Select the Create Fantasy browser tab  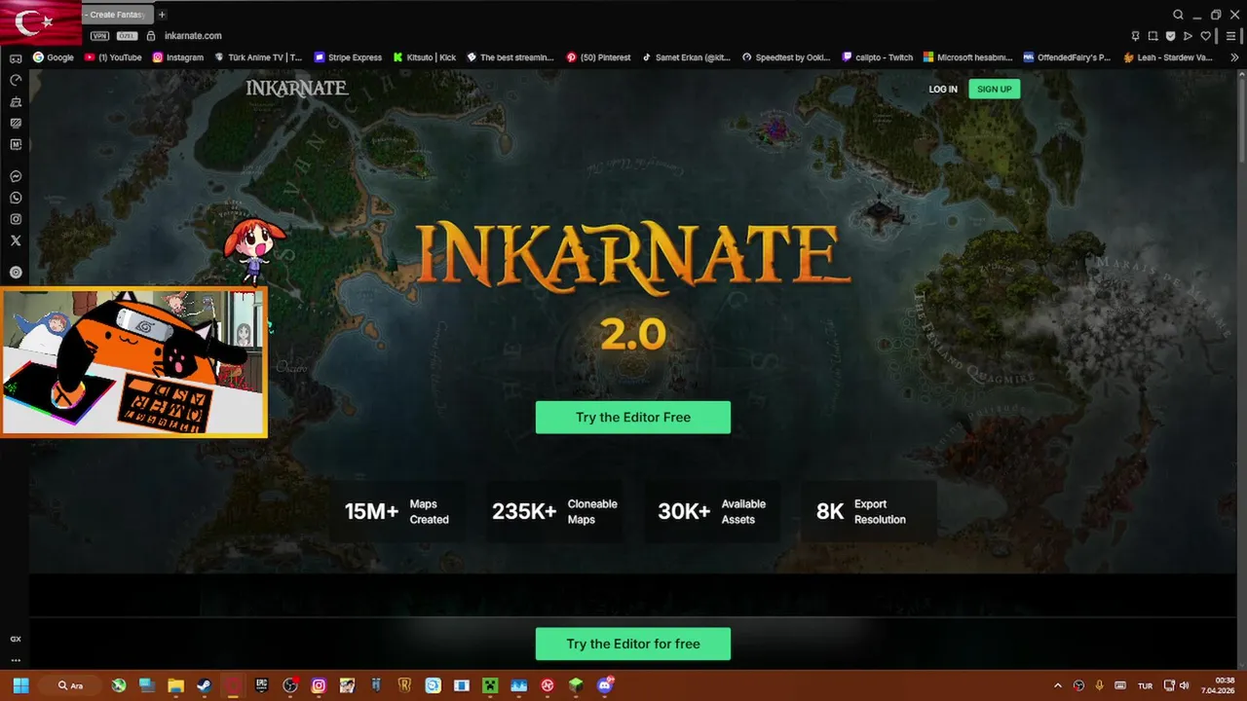[x=116, y=15]
